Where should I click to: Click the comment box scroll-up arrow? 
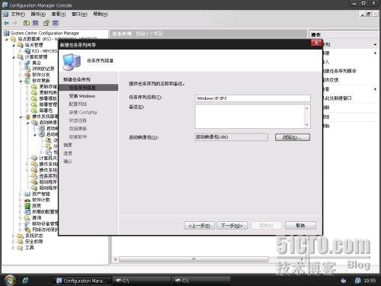click(307, 108)
